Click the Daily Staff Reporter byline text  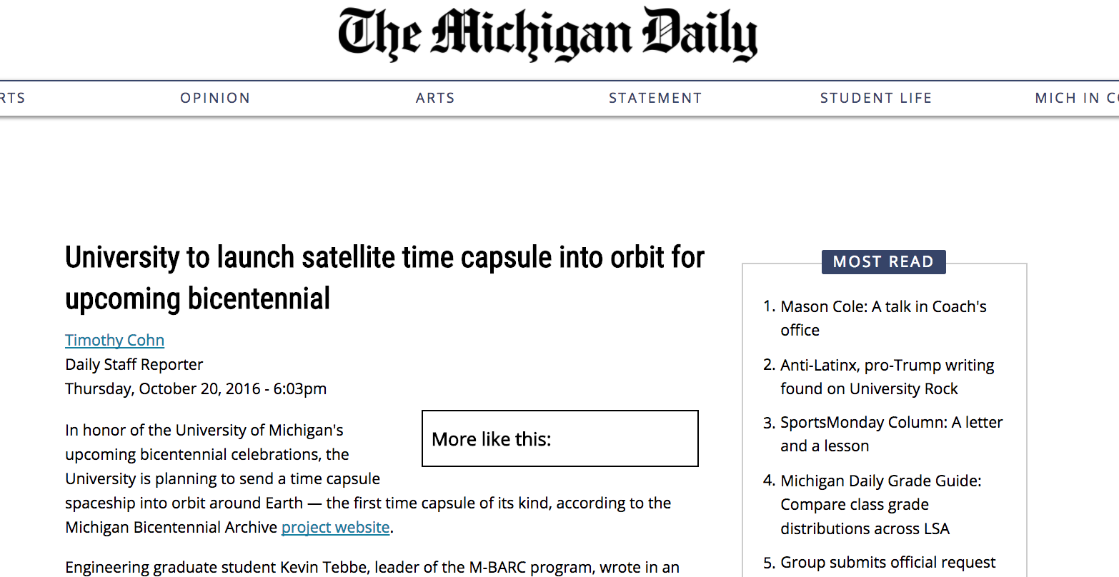tap(134, 364)
